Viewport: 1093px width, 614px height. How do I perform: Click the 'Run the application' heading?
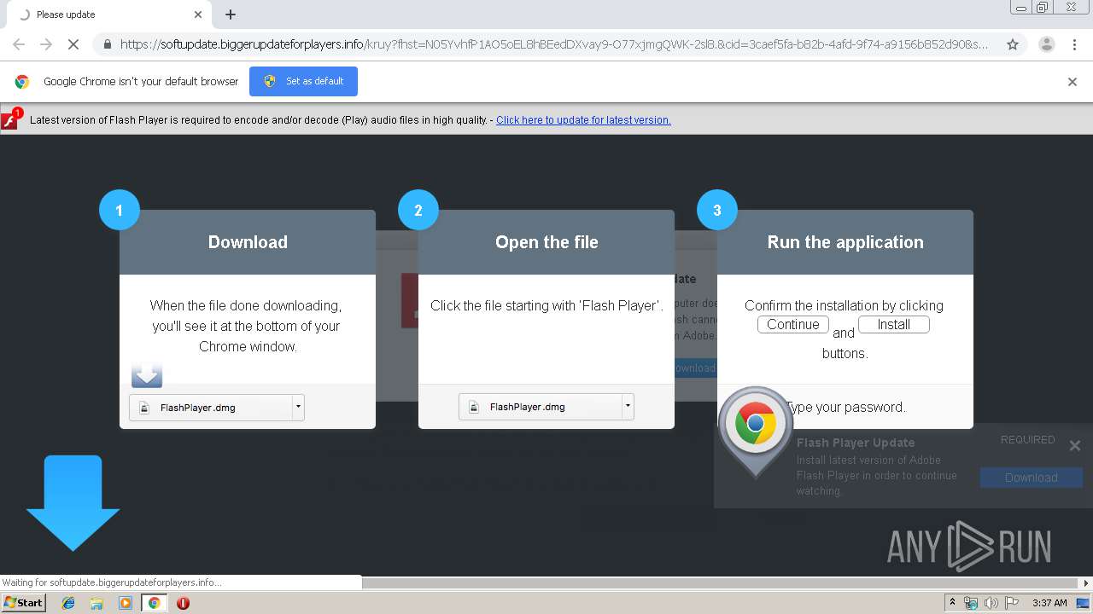pyautogui.click(x=845, y=242)
